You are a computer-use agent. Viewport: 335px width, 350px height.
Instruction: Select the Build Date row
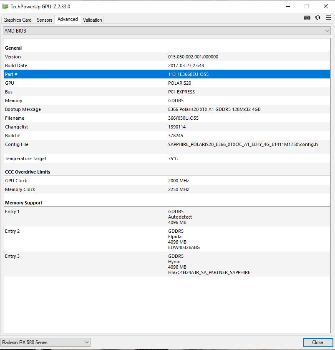(x=167, y=65)
